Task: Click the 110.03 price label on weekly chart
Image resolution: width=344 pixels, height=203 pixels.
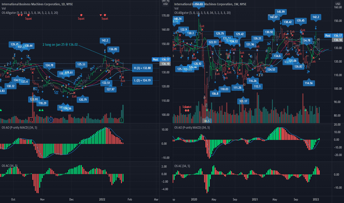Action: [x=224, y=89]
